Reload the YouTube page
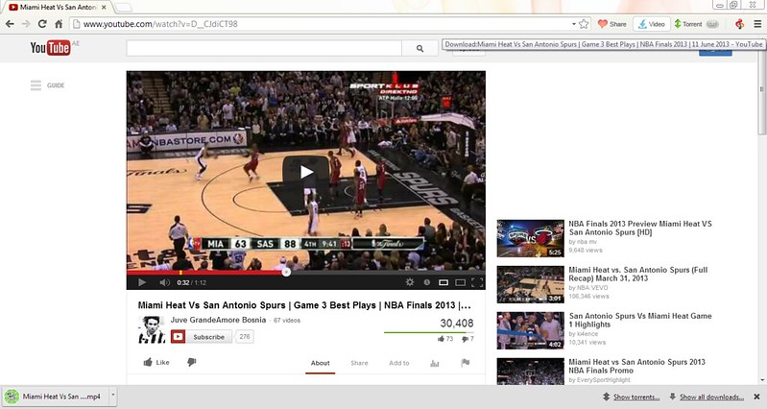Image resolution: width=767 pixels, height=409 pixels. pos(42,24)
